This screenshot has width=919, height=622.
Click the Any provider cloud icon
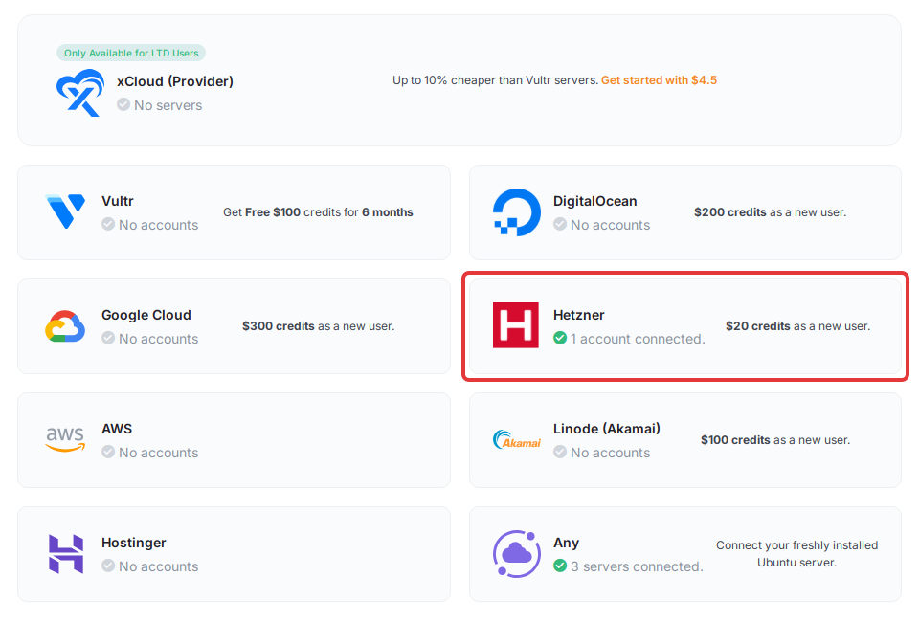pos(516,553)
